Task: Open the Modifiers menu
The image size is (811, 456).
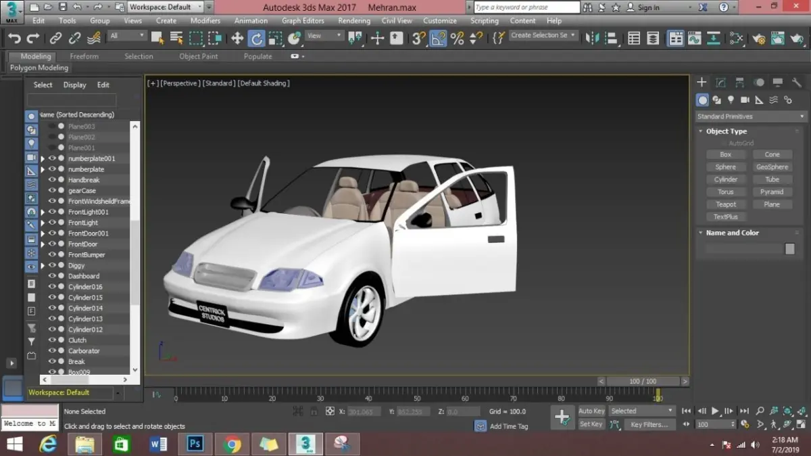Action: pyautogui.click(x=205, y=21)
